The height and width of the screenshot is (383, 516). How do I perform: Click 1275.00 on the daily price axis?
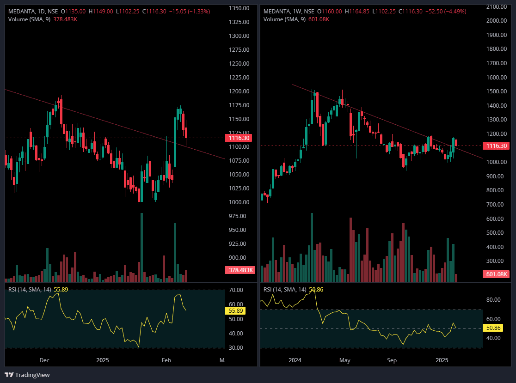239,49
